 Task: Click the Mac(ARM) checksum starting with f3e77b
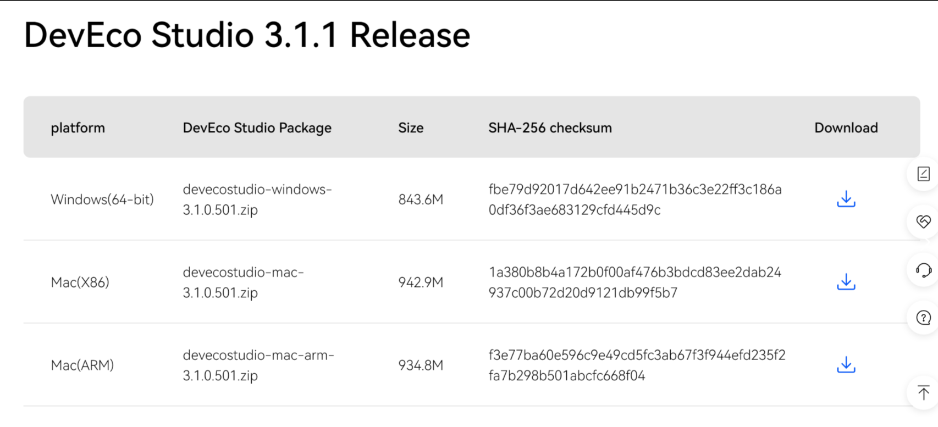[636, 365]
